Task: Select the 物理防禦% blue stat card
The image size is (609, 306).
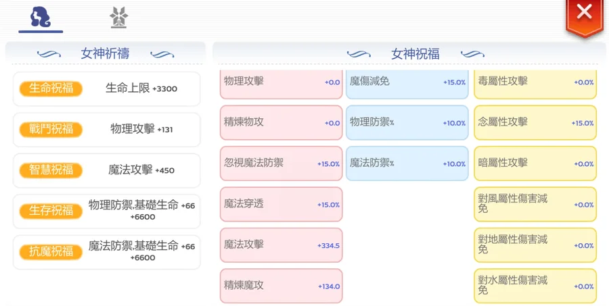Action: (407, 123)
